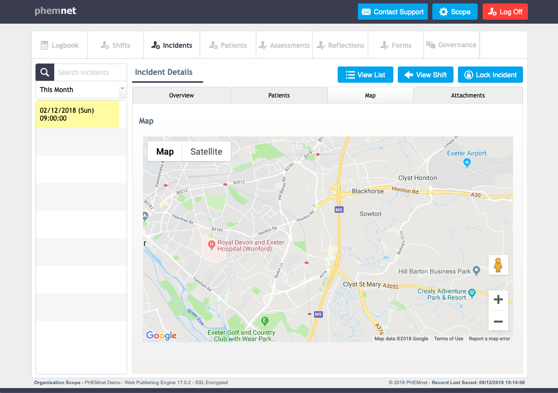The image size is (558, 393).
Task: Open the Scope settings button
Action: pyautogui.click(x=455, y=12)
